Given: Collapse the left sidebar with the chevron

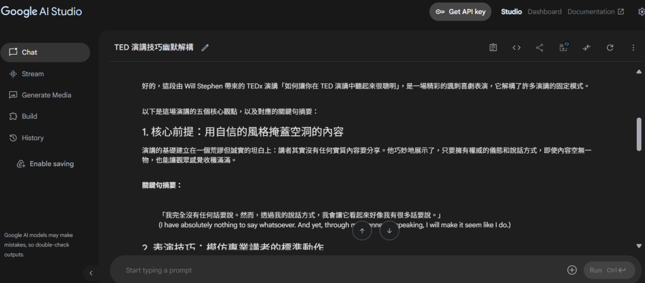Looking at the screenshot, I should [x=91, y=273].
